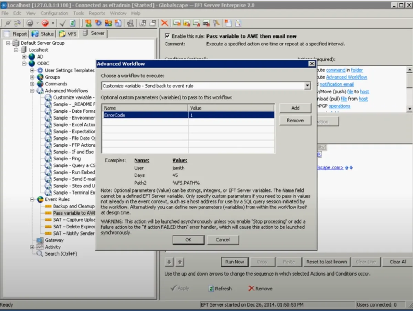The image size is (413, 311).
Task: Click the start server round gray toolbar icon
Action: (30, 23)
